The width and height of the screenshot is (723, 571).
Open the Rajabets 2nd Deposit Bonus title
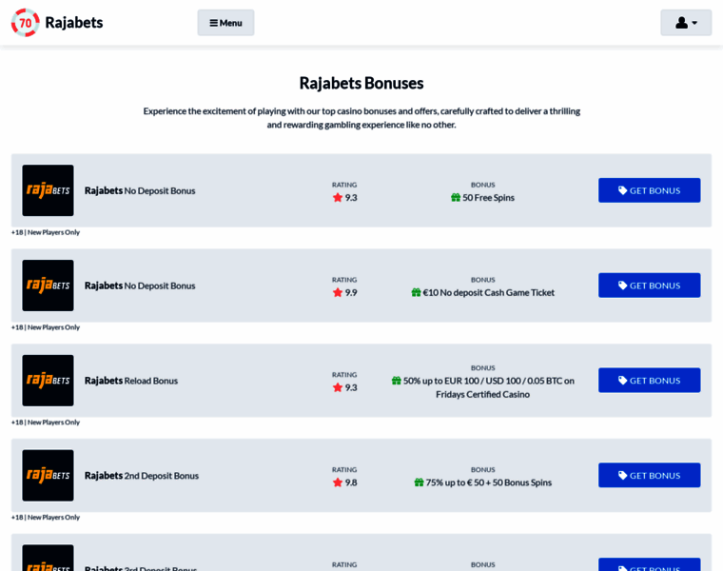142,476
